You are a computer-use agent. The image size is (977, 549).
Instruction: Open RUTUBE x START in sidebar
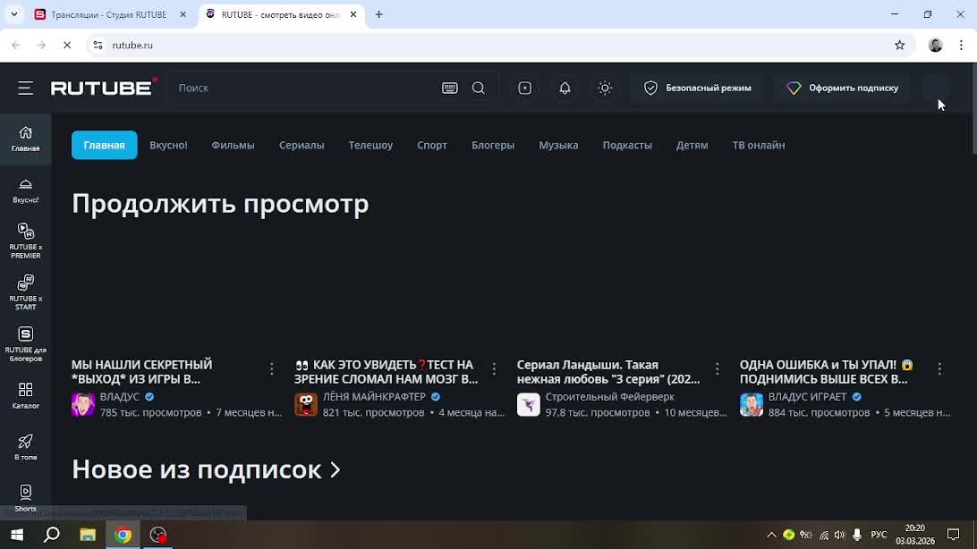(x=26, y=292)
